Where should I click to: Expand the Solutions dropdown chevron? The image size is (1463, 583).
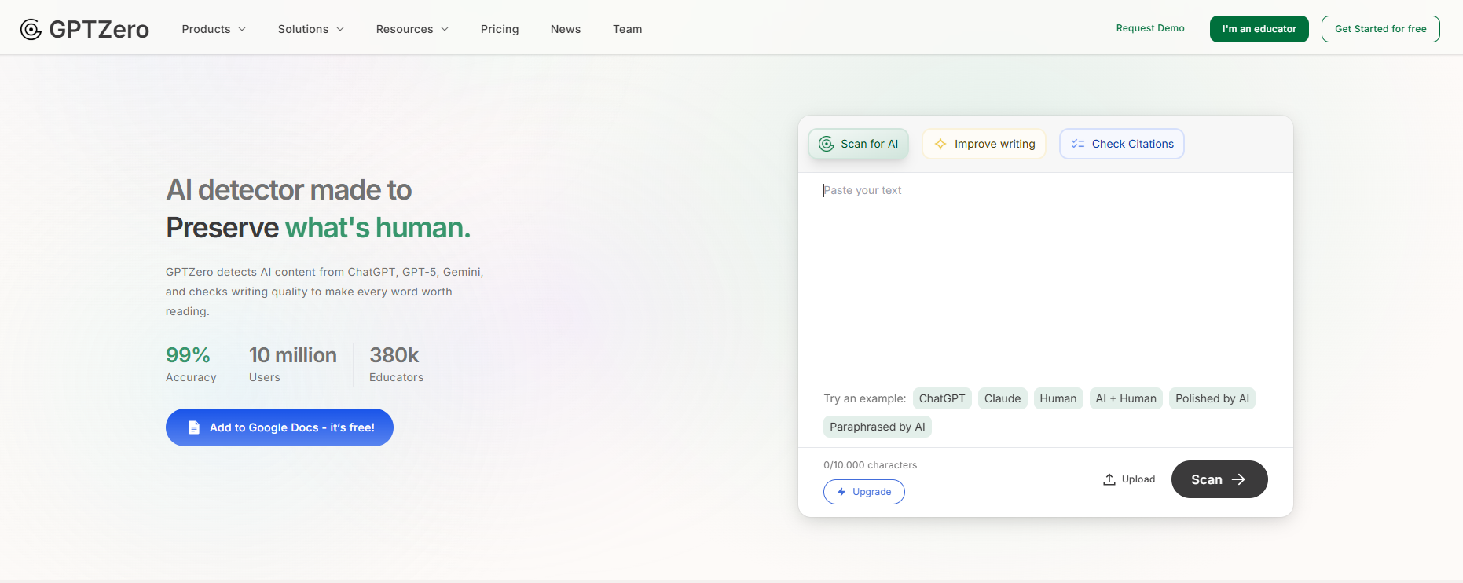coord(340,29)
